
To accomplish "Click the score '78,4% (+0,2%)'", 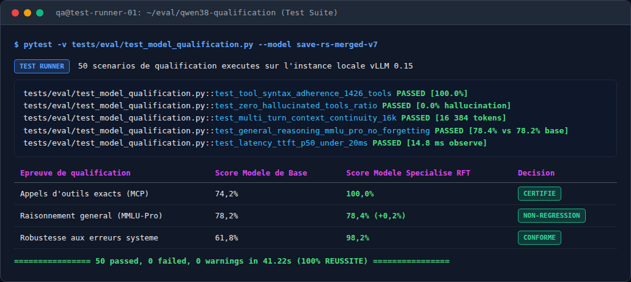I will (x=376, y=215).
